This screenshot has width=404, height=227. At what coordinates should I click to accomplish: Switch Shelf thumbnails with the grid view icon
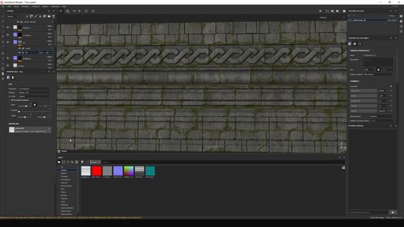(x=343, y=168)
